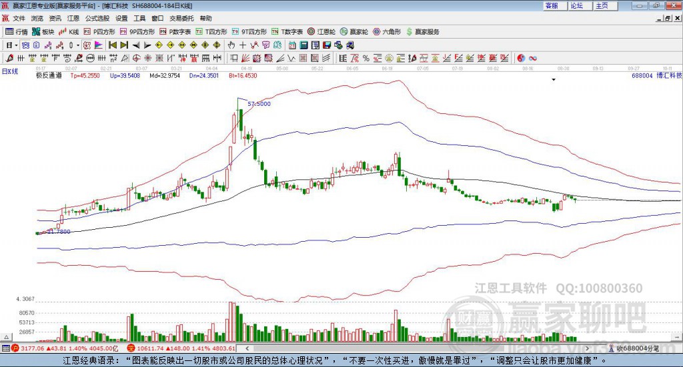
Task: Click the infinity symbol icon
Action: tap(533, 58)
